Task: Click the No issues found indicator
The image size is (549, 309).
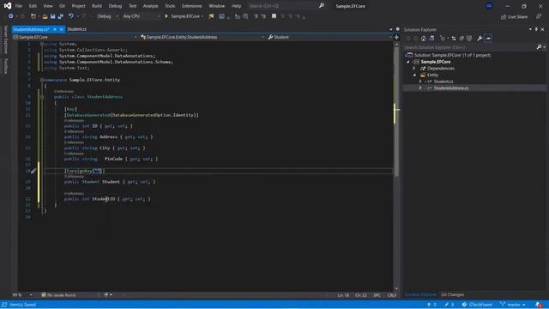Action: click(x=58, y=295)
